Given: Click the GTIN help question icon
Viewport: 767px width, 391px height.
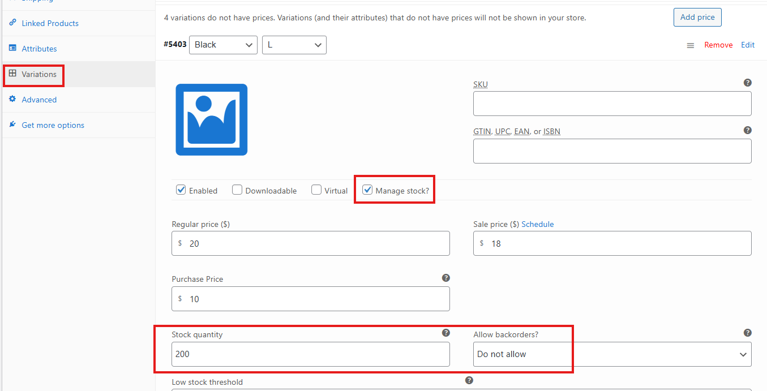Looking at the screenshot, I should pos(748,130).
